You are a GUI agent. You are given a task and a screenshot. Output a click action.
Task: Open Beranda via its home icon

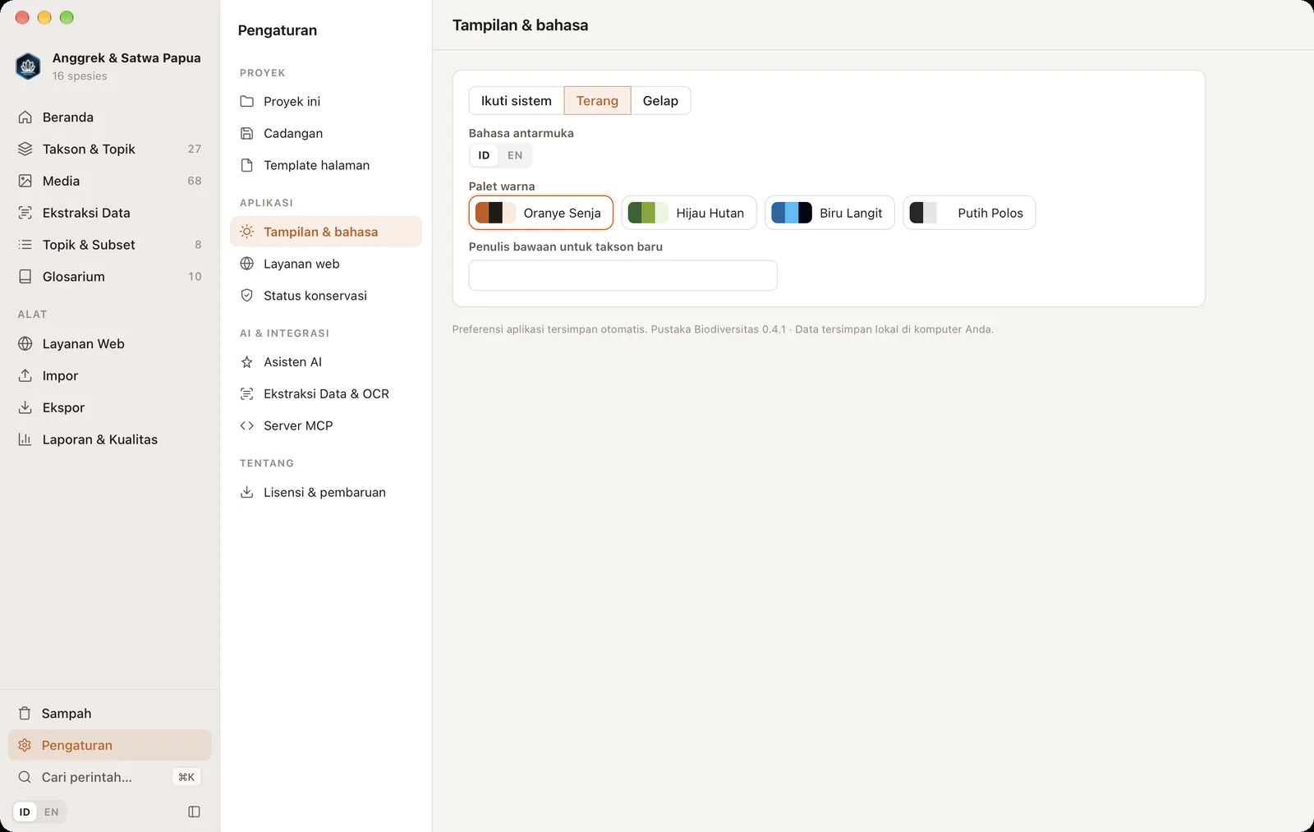[25, 117]
